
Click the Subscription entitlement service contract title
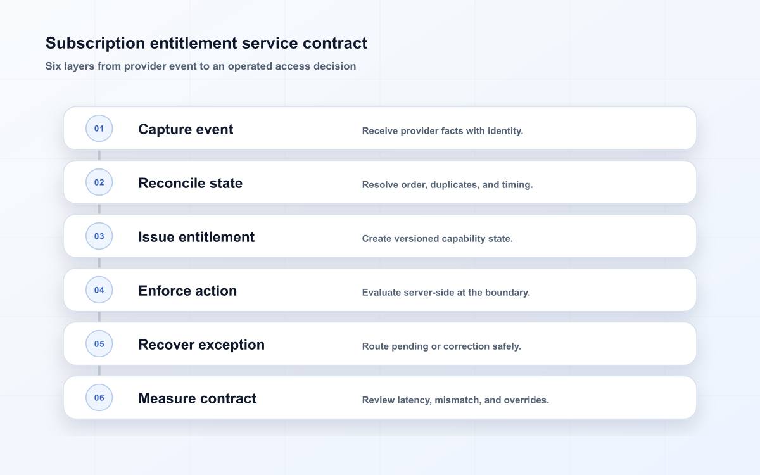coord(206,43)
